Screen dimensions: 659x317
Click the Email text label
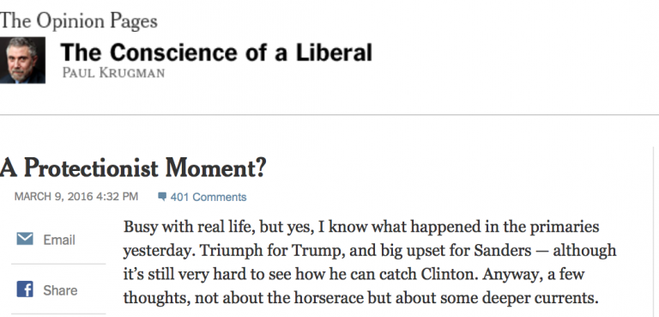pos(59,240)
